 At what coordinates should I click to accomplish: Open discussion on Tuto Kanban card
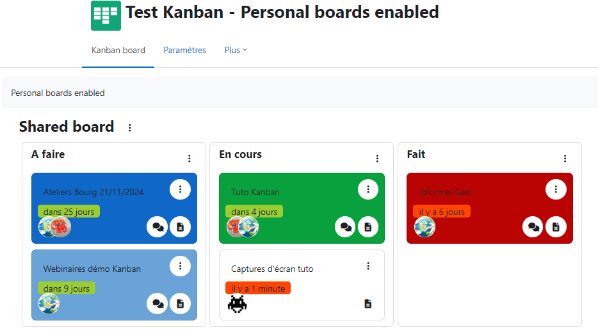345,227
